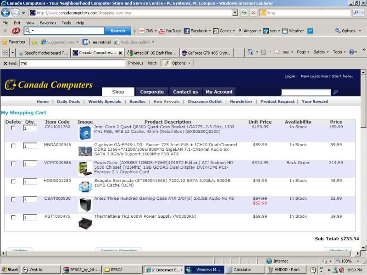
Task: Click the Help question mark icon
Action: [351, 52]
